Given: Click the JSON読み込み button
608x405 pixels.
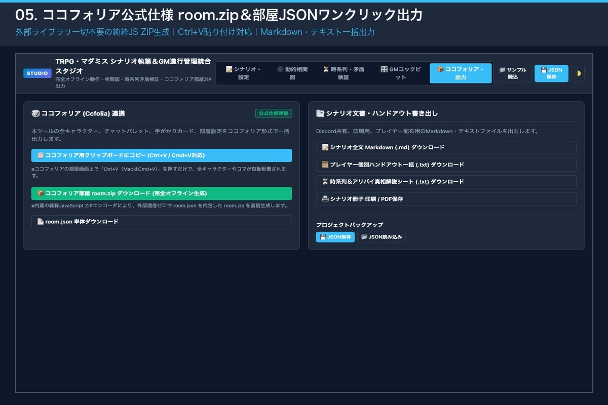Looking at the screenshot, I should pos(382,237).
